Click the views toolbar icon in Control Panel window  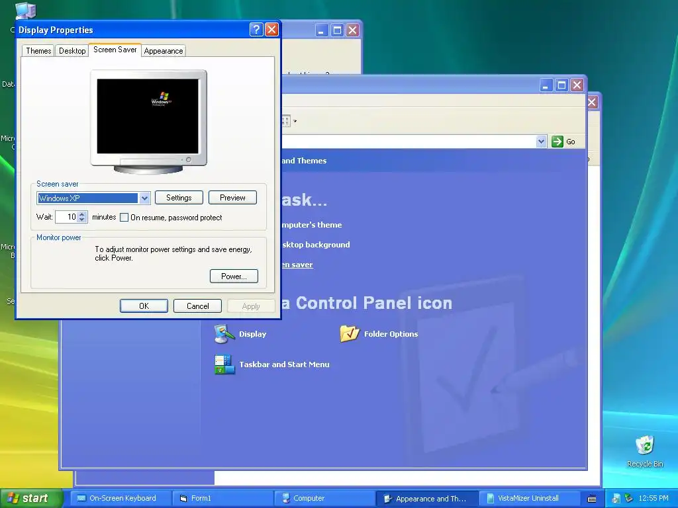coord(286,122)
